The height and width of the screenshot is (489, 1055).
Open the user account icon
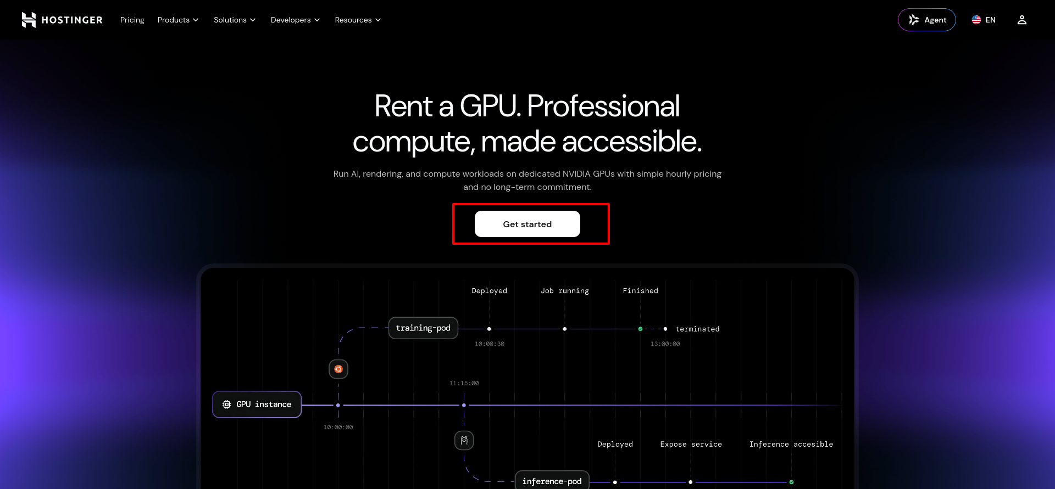[x=1021, y=20]
